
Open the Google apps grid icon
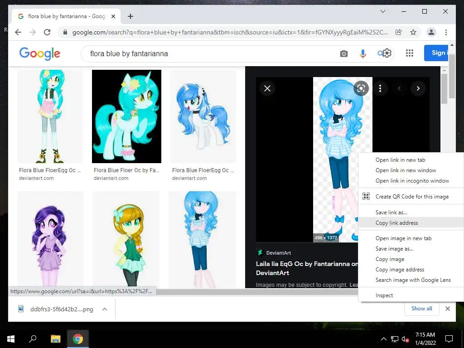(x=410, y=53)
